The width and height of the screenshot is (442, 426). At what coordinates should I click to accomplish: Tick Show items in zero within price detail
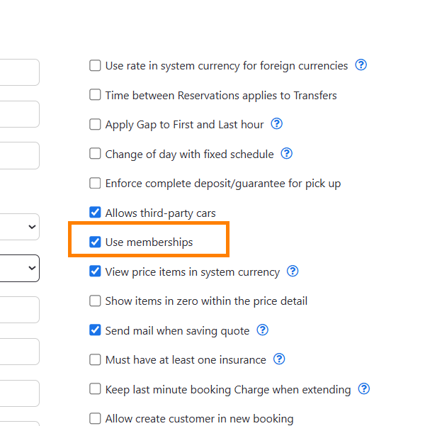point(95,301)
